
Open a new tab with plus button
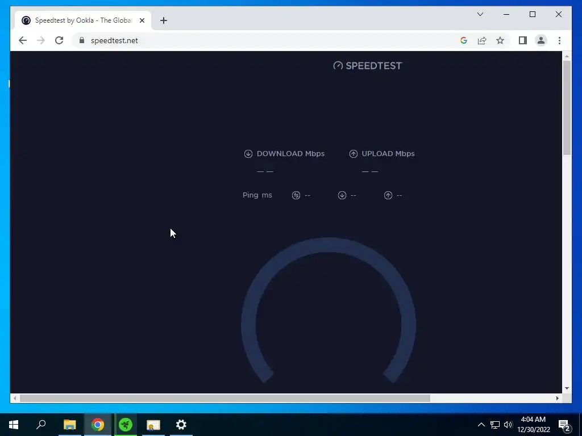(164, 20)
